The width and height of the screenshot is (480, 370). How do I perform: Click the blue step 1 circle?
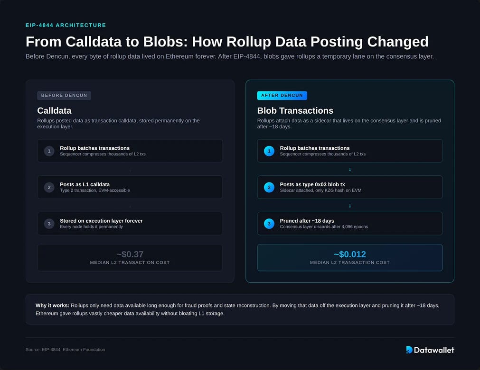coord(269,151)
